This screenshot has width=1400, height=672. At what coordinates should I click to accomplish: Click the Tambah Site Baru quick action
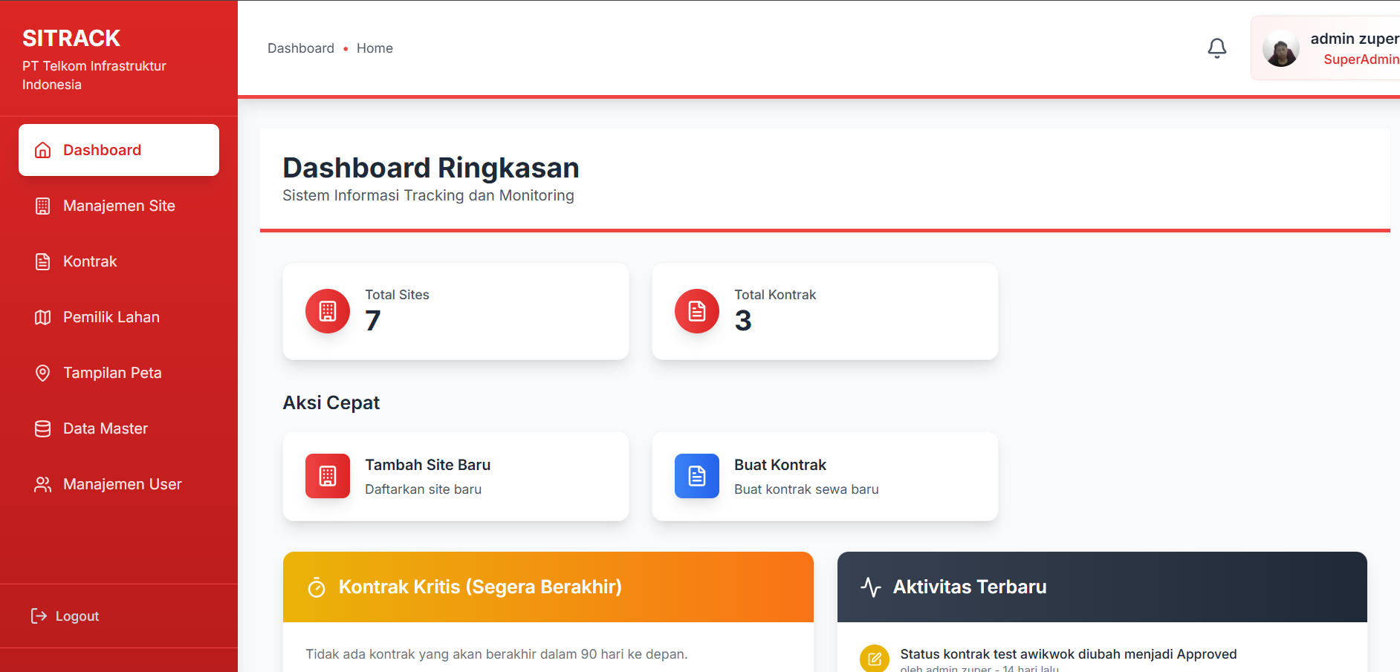coord(456,476)
